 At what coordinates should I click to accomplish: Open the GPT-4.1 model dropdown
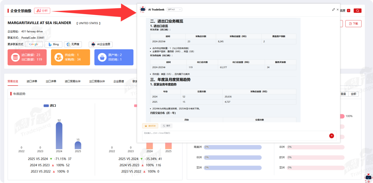(x=174, y=10)
